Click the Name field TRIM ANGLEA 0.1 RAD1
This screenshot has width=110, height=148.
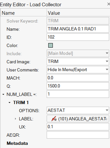pos(78,29)
